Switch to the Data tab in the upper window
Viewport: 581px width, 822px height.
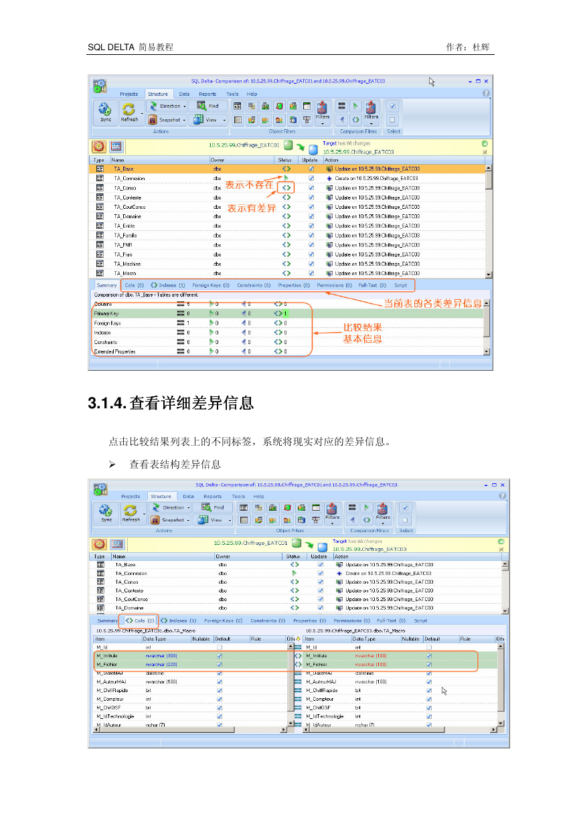pyautogui.click(x=184, y=94)
